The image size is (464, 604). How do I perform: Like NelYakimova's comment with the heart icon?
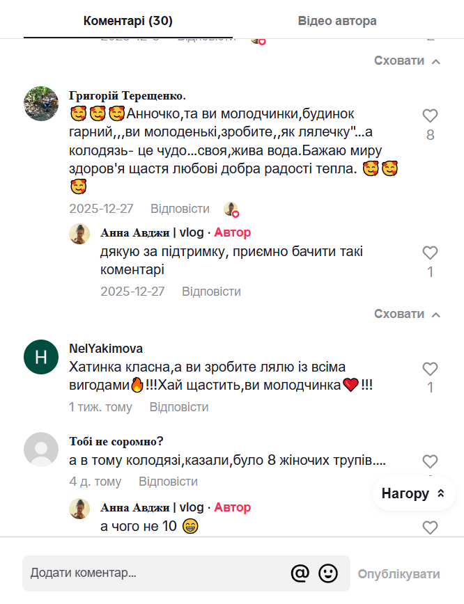[430, 369]
